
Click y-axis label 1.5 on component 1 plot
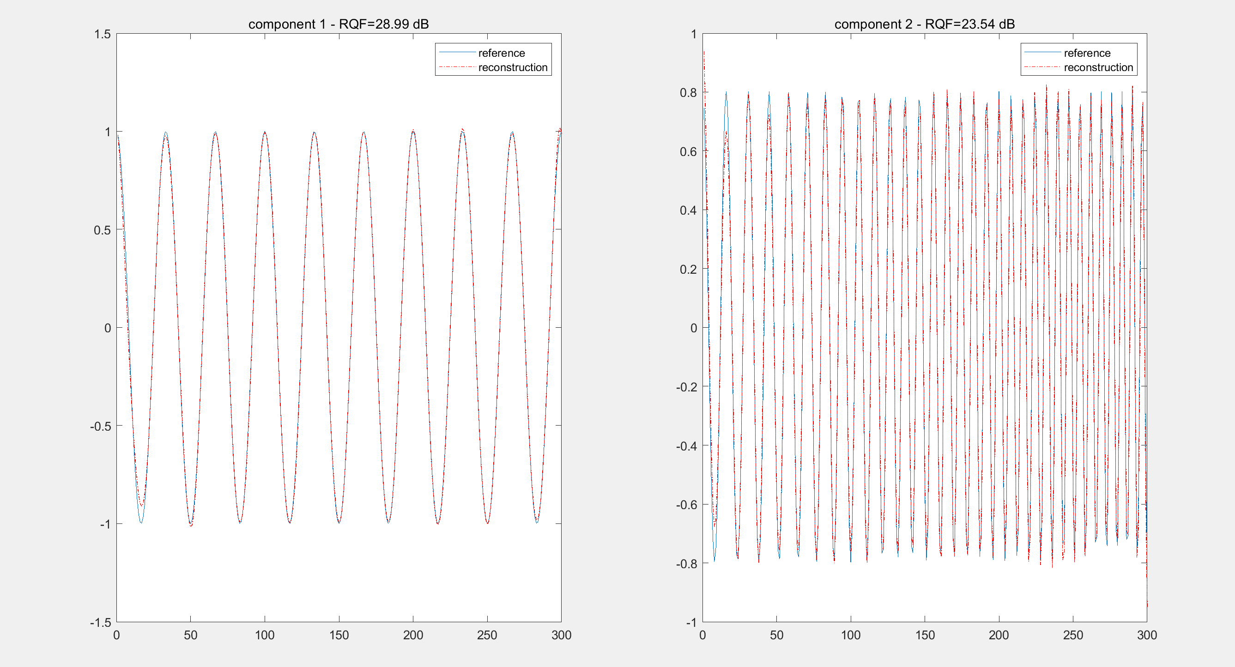[x=103, y=34]
